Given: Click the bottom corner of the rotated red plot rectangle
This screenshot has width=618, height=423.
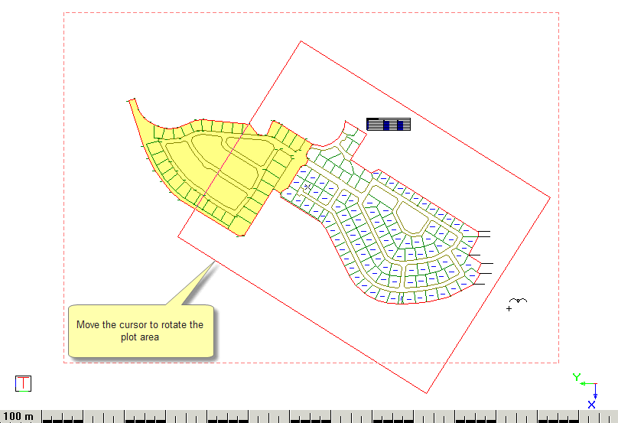Looking at the screenshot, I should point(426,392).
